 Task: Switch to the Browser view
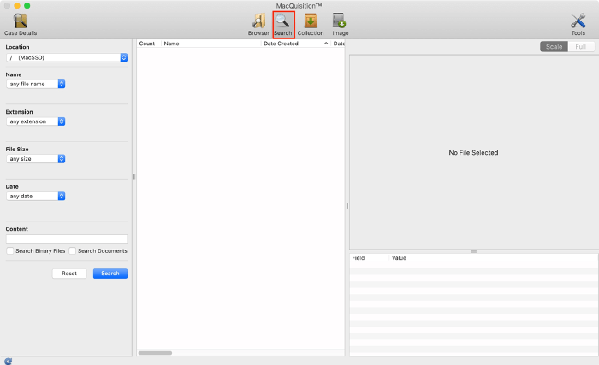coord(258,22)
